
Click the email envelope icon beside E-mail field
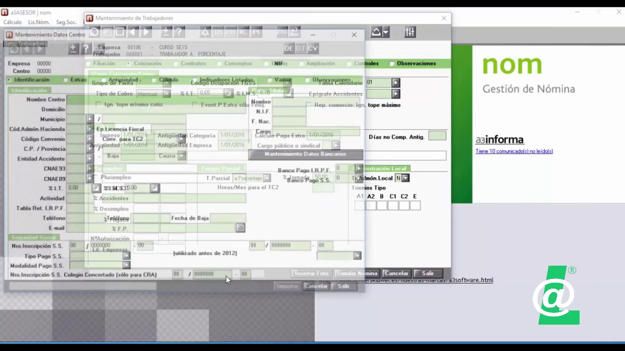coord(240,228)
